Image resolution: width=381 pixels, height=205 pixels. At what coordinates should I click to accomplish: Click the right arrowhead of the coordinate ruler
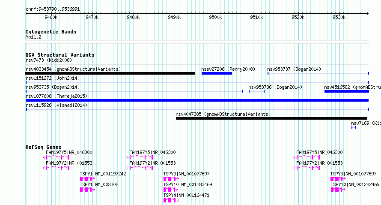pyautogui.click(x=368, y=13)
